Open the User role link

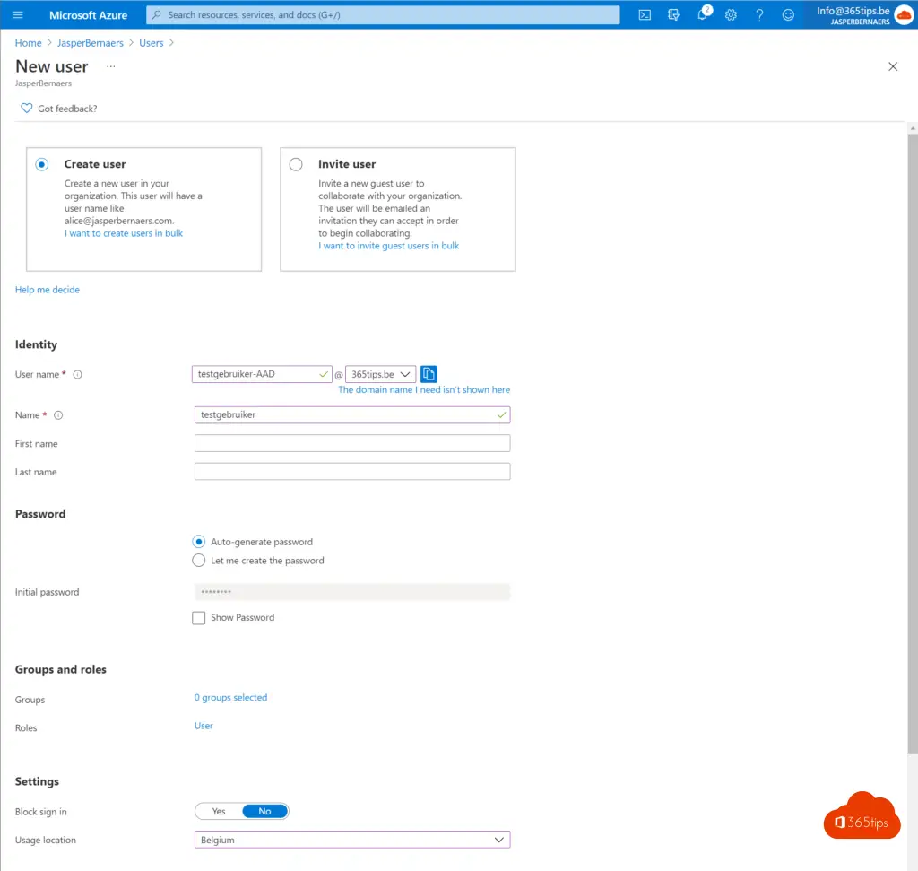pyautogui.click(x=204, y=725)
